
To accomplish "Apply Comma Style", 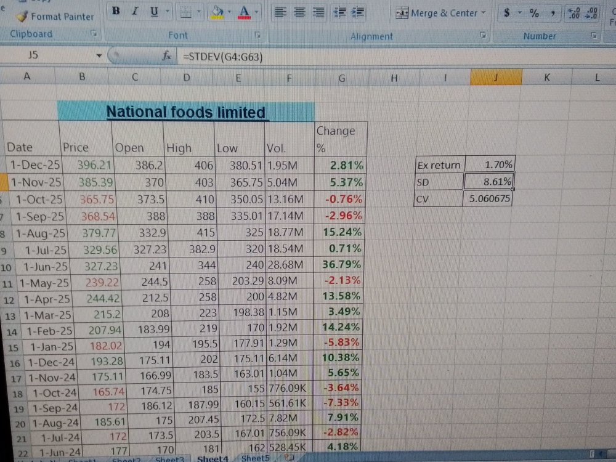I will (x=553, y=14).
